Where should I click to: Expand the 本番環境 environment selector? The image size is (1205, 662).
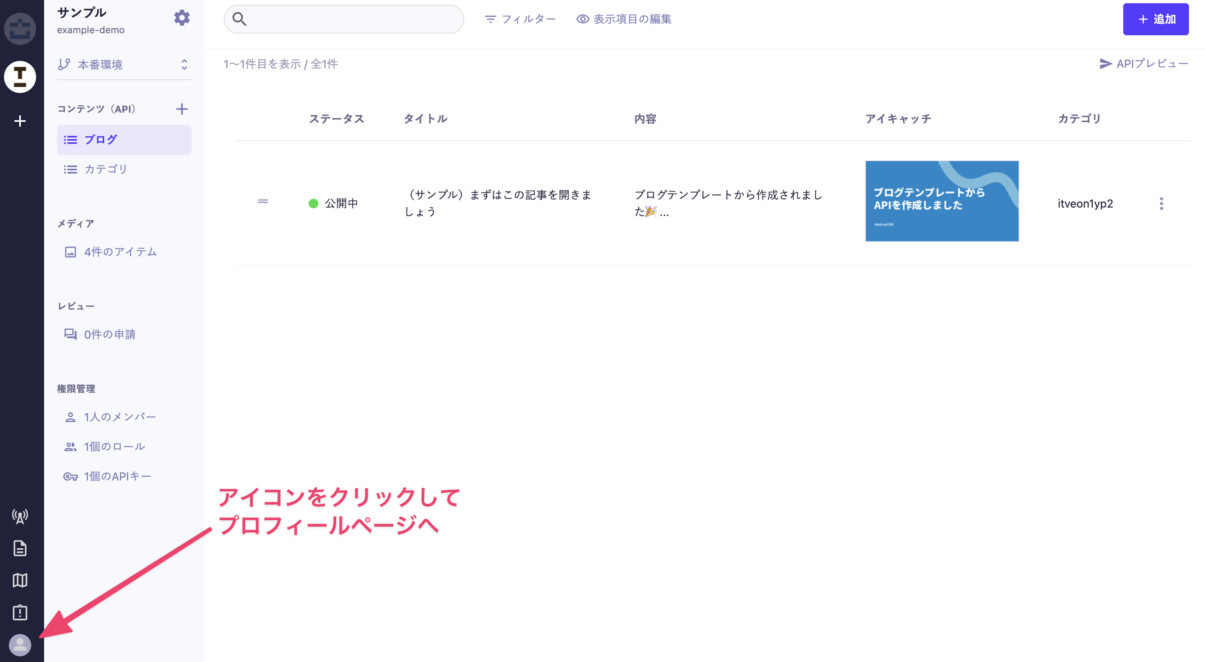click(124, 65)
